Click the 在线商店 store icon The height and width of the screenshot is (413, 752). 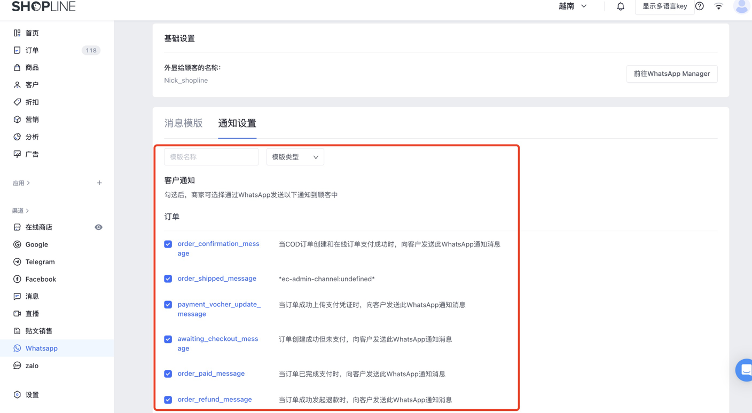click(x=17, y=227)
